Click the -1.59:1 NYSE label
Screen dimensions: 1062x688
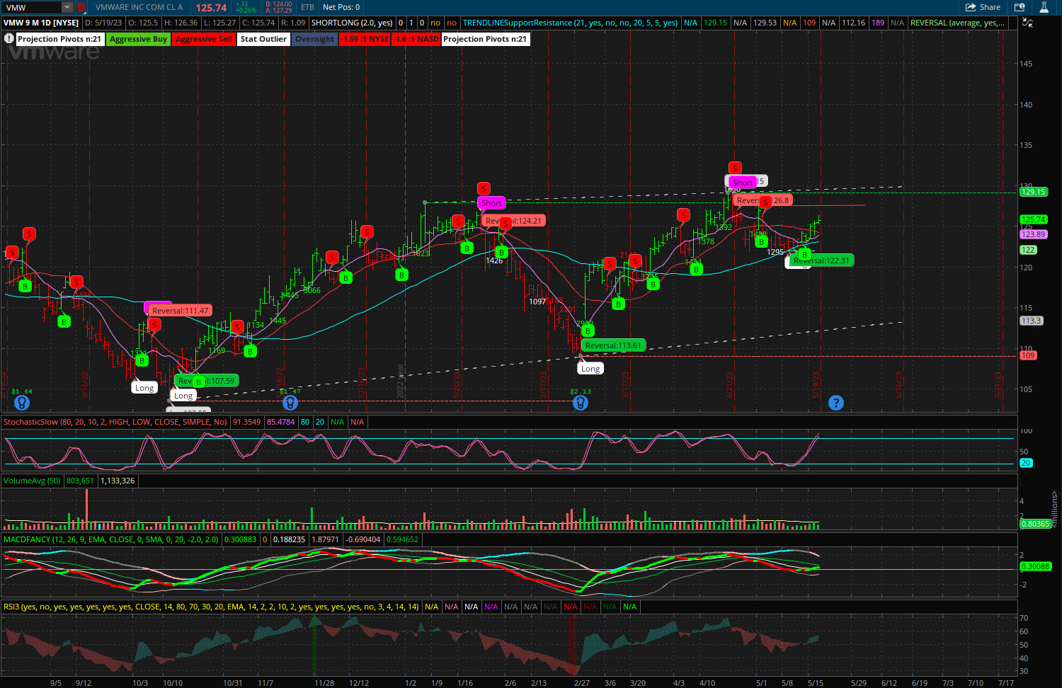click(x=365, y=39)
